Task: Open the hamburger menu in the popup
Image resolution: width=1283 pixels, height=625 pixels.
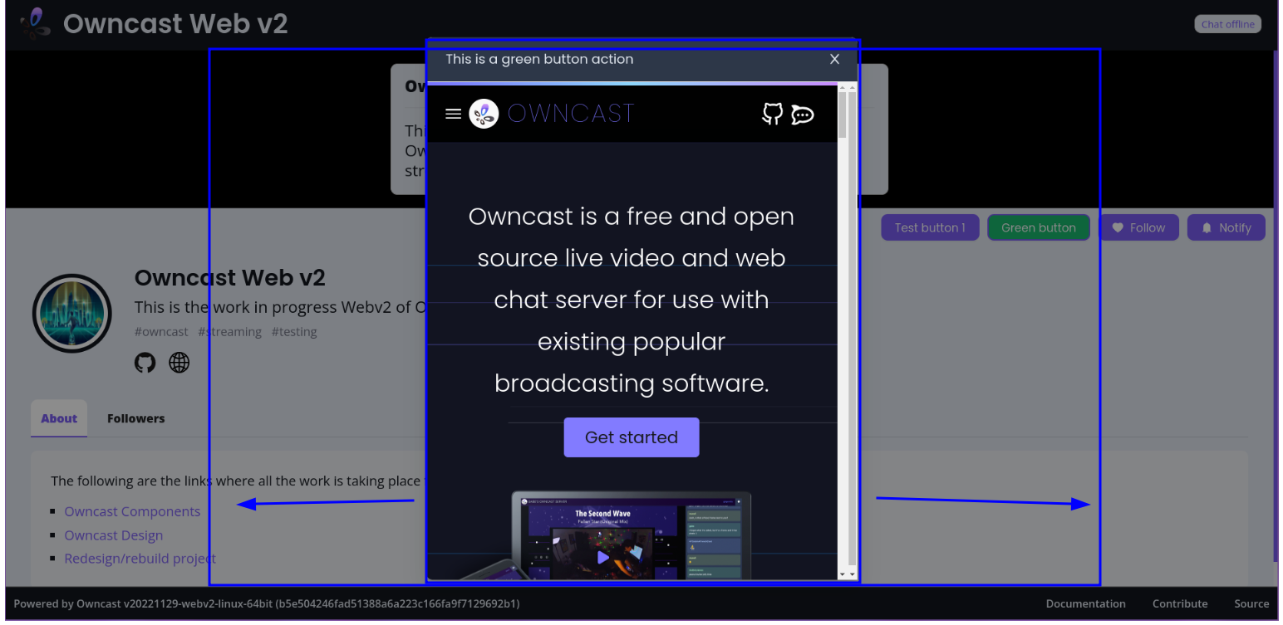Action: (x=453, y=114)
